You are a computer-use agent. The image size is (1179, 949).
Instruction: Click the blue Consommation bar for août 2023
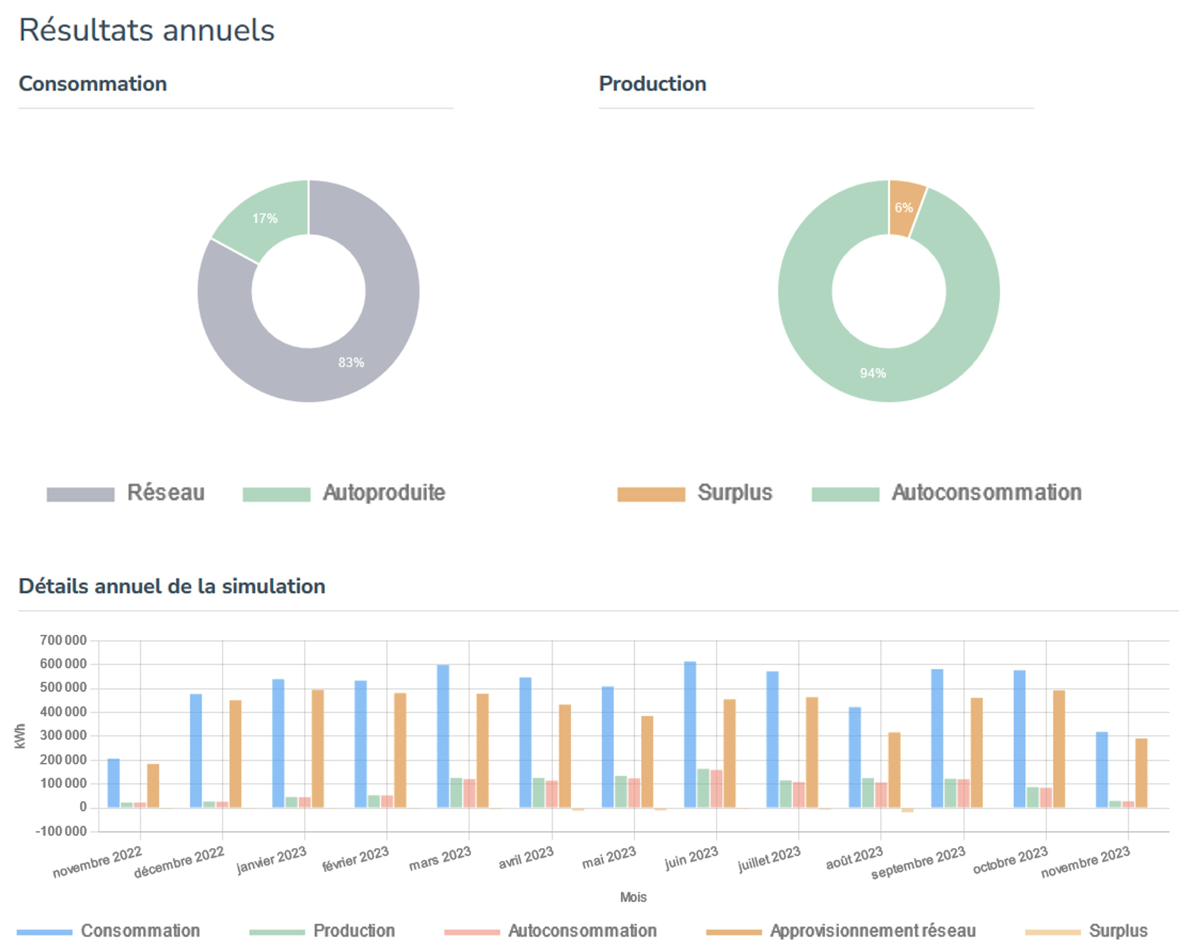(855, 758)
